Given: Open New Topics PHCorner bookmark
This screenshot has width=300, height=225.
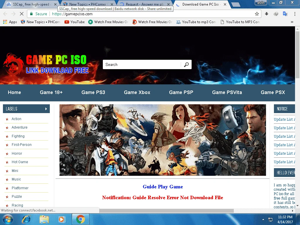Looking at the screenshot, I should [40, 22].
